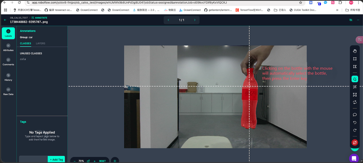Zoom in with the plus button

coord(95,161)
